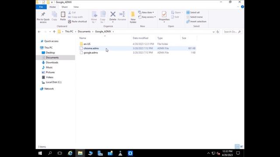Launch Internet Explorer from taskbar
Viewport: 280px width, 157px height.
click(70, 153)
